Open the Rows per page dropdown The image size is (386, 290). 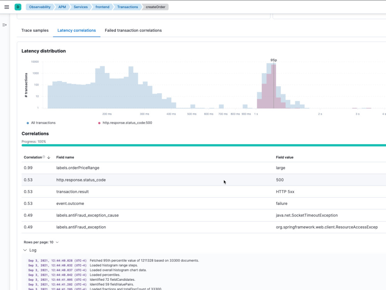click(x=41, y=242)
